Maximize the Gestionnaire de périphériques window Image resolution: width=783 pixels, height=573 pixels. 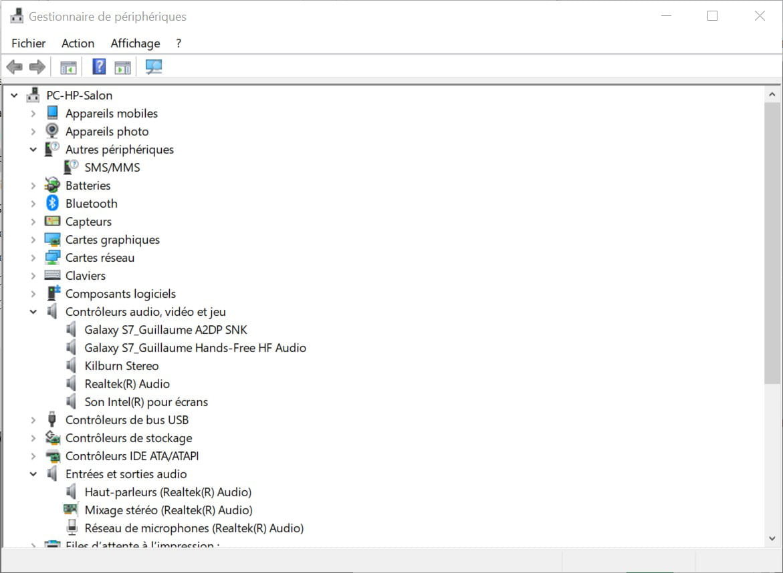[x=712, y=16]
